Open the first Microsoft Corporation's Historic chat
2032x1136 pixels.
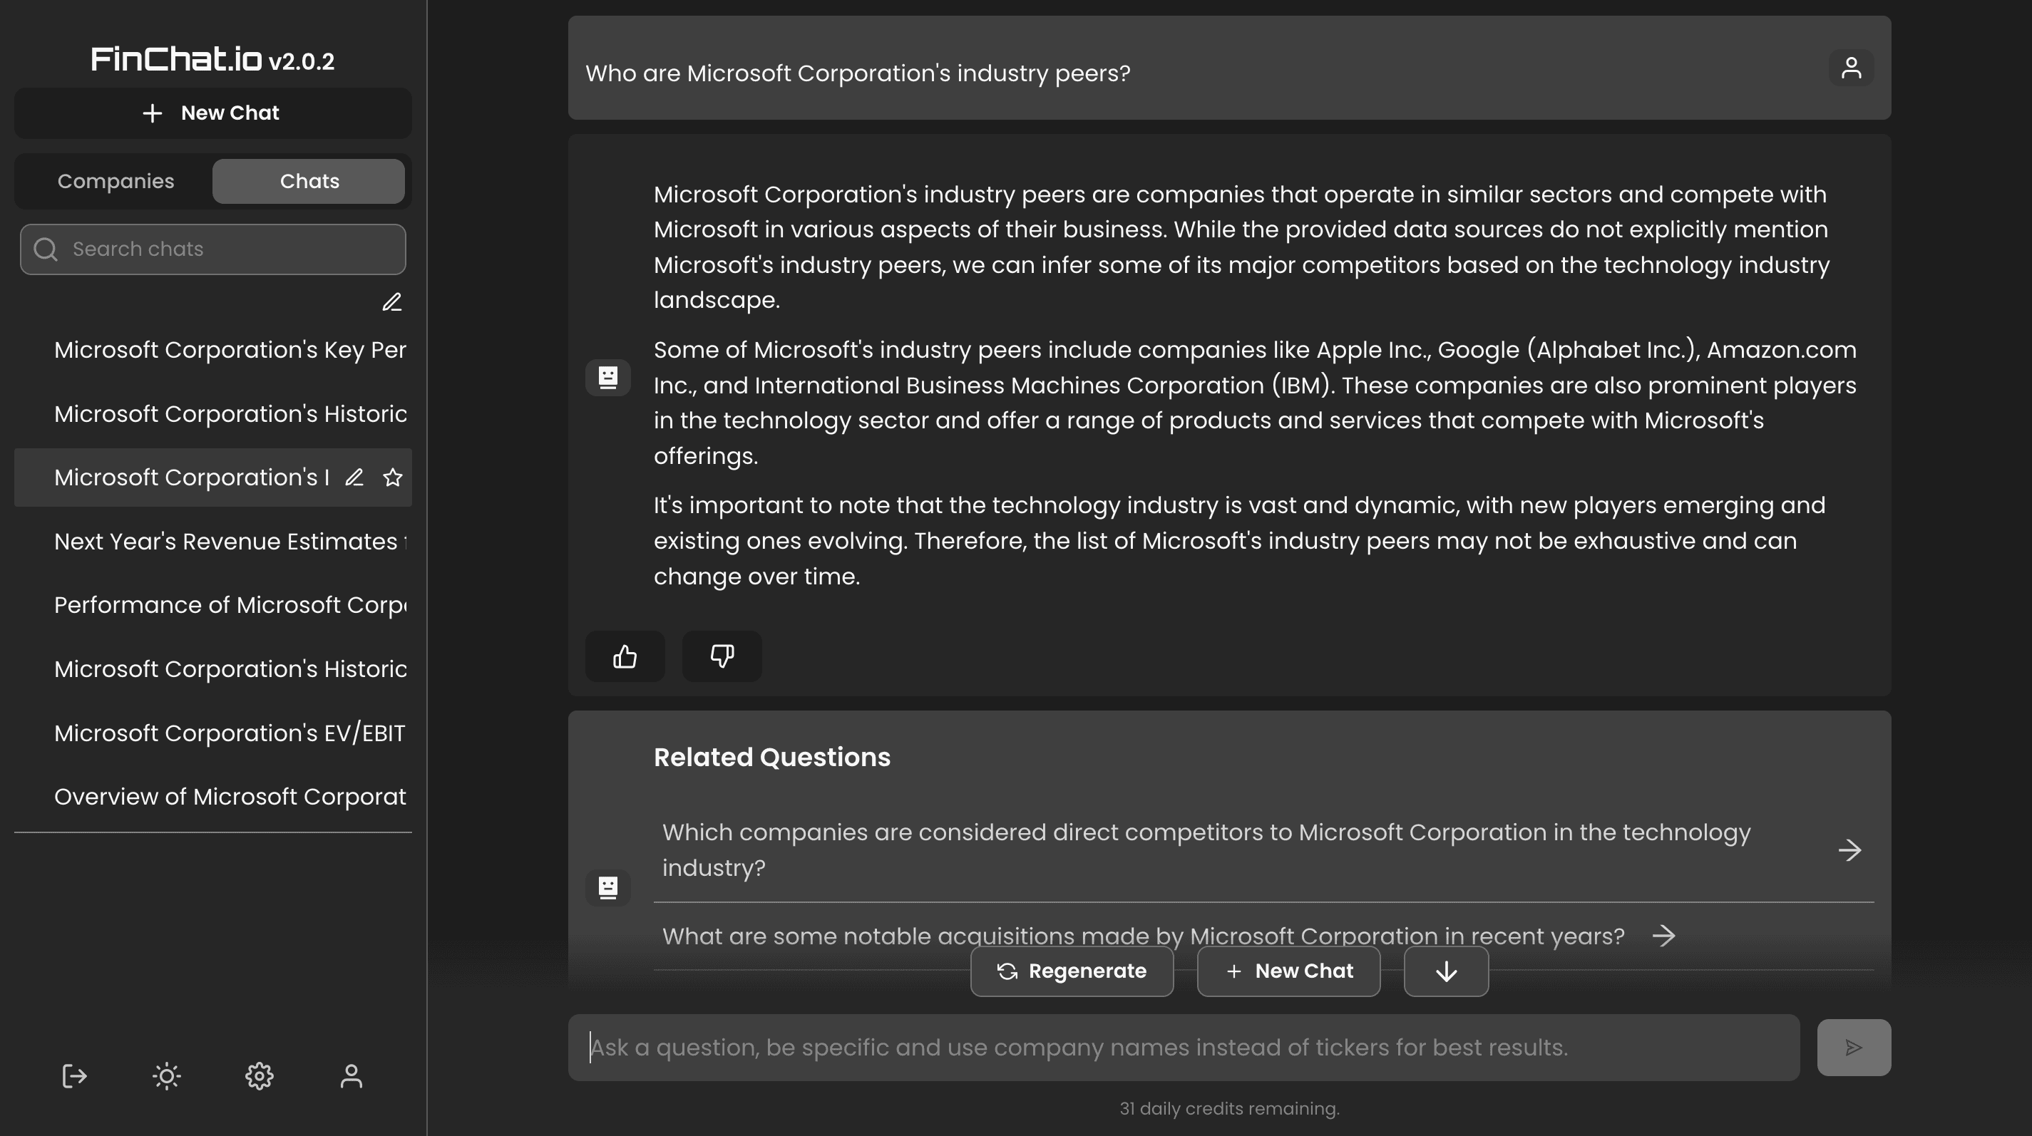click(x=213, y=413)
